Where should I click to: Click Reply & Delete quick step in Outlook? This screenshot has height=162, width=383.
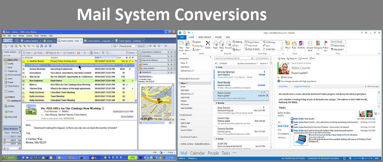pyautogui.click(x=252, y=49)
